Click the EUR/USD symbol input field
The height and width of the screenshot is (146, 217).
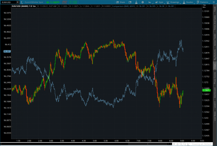click(x=8, y=2)
